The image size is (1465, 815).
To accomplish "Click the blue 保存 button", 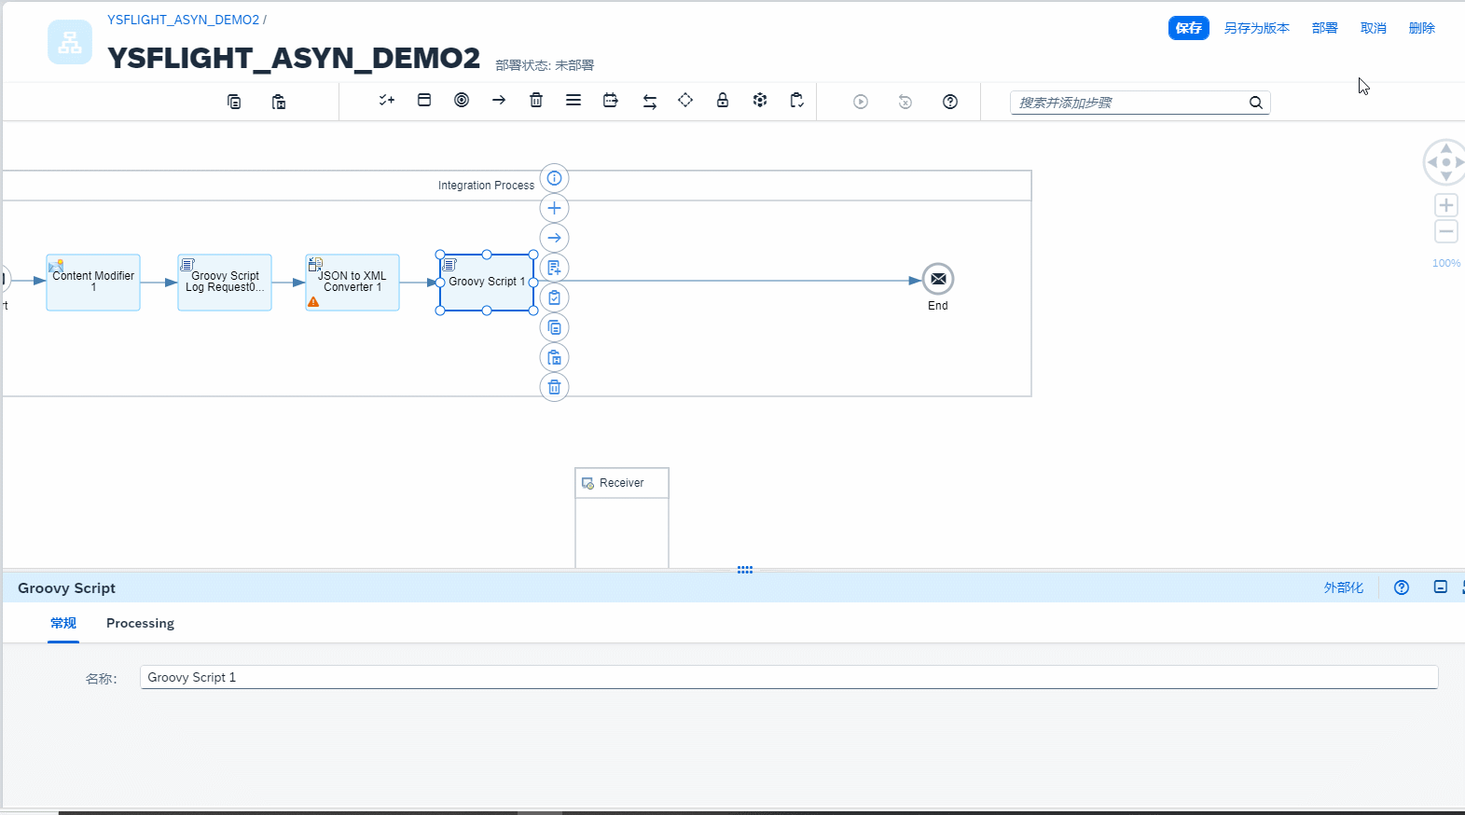I will (x=1188, y=28).
